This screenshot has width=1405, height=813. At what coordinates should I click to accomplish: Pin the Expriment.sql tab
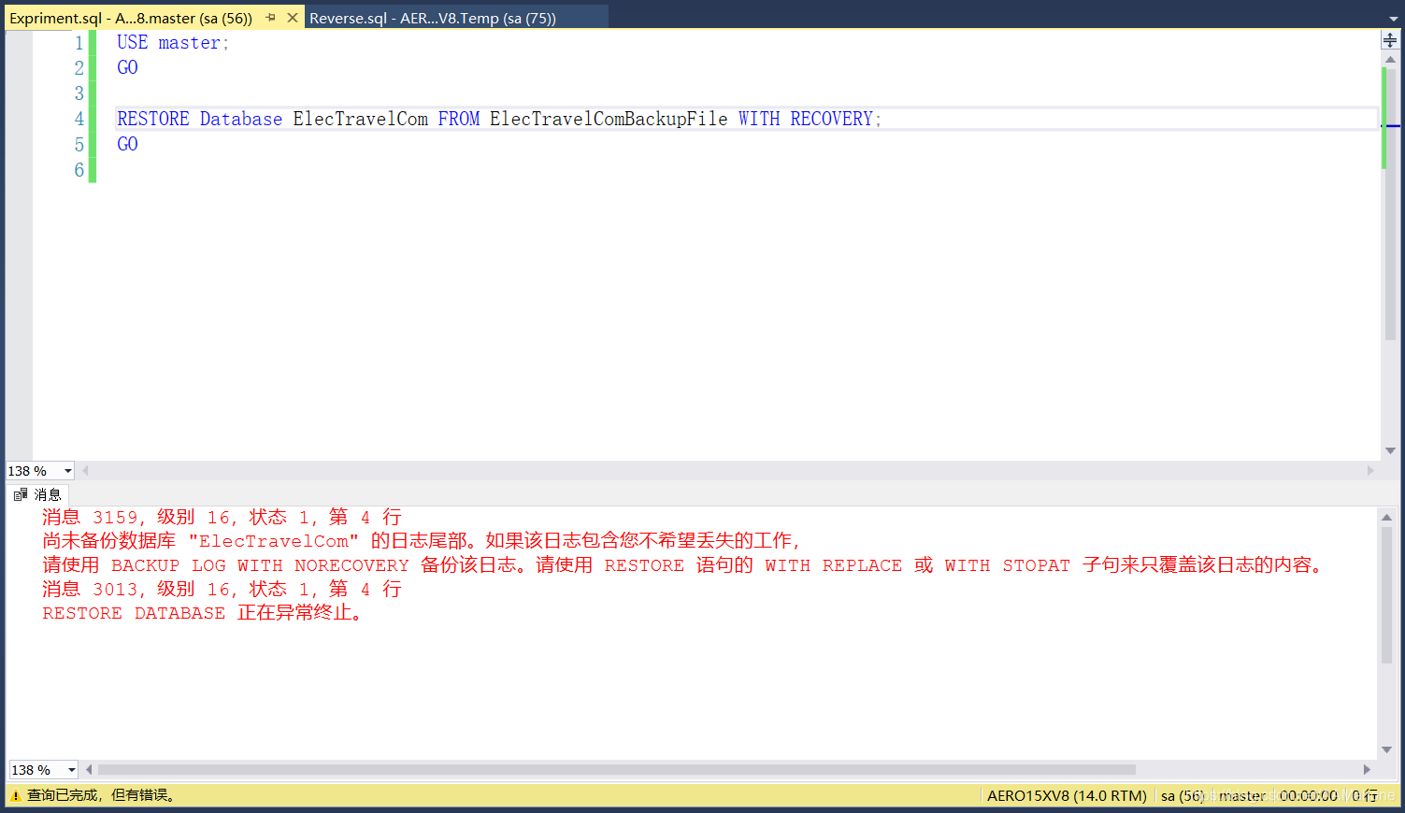(x=270, y=18)
